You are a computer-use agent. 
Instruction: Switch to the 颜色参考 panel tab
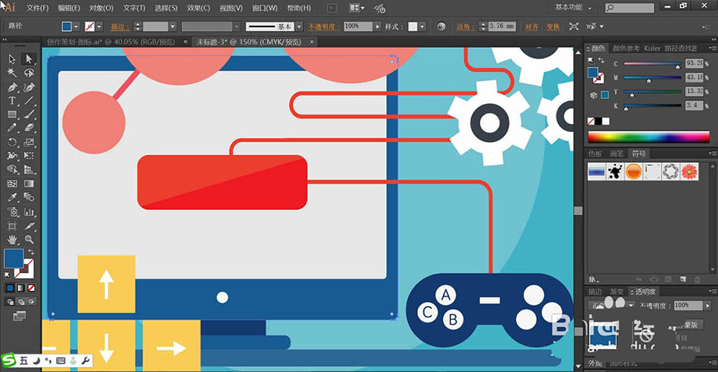click(626, 48)
